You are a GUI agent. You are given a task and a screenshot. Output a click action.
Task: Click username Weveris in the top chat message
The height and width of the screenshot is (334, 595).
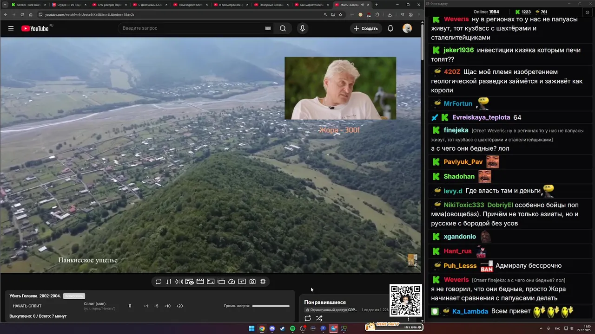456,19
